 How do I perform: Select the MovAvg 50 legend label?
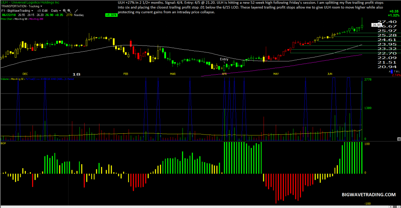[21, 19]
